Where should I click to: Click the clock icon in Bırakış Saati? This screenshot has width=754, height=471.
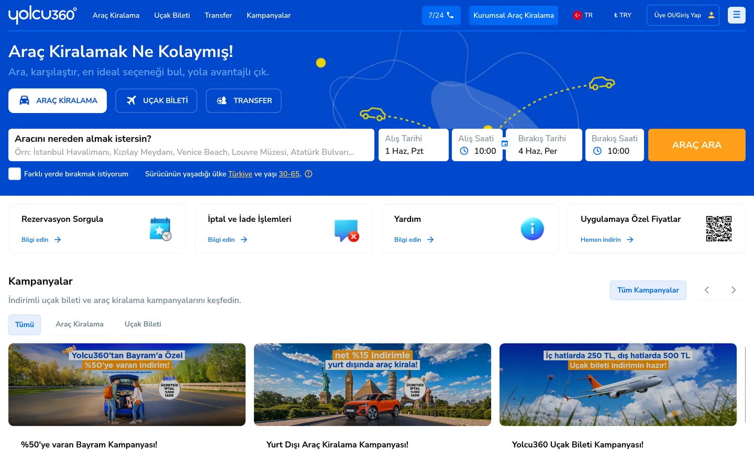click(597, 151)
